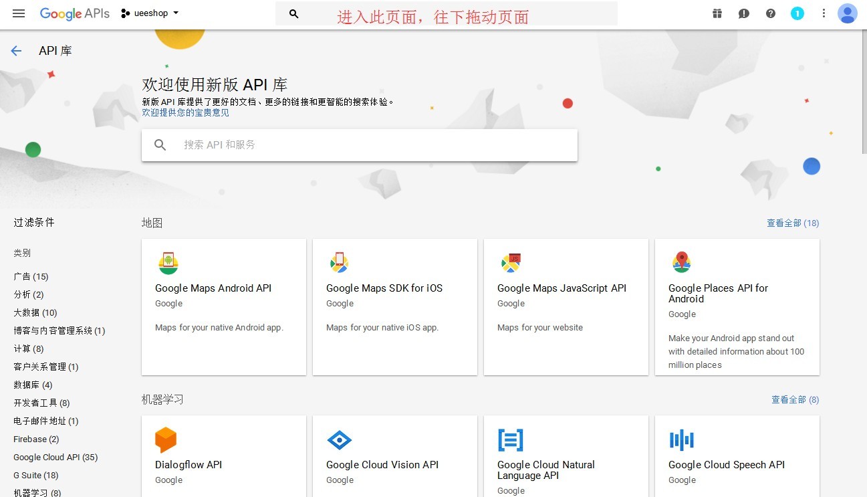867x497 pixels.
Task: Filter by 大数据 (10) category
Action: (x=35, y=312)
